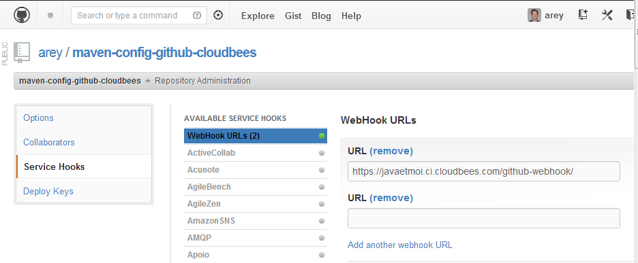Select WebHook URLs (2) service hook
Viewport: 638px width, 263px height.
256,136
